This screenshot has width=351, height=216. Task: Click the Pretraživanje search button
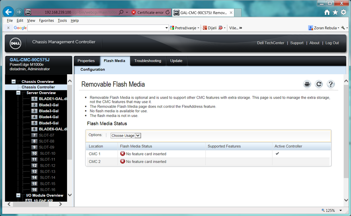tap(183, 28)
